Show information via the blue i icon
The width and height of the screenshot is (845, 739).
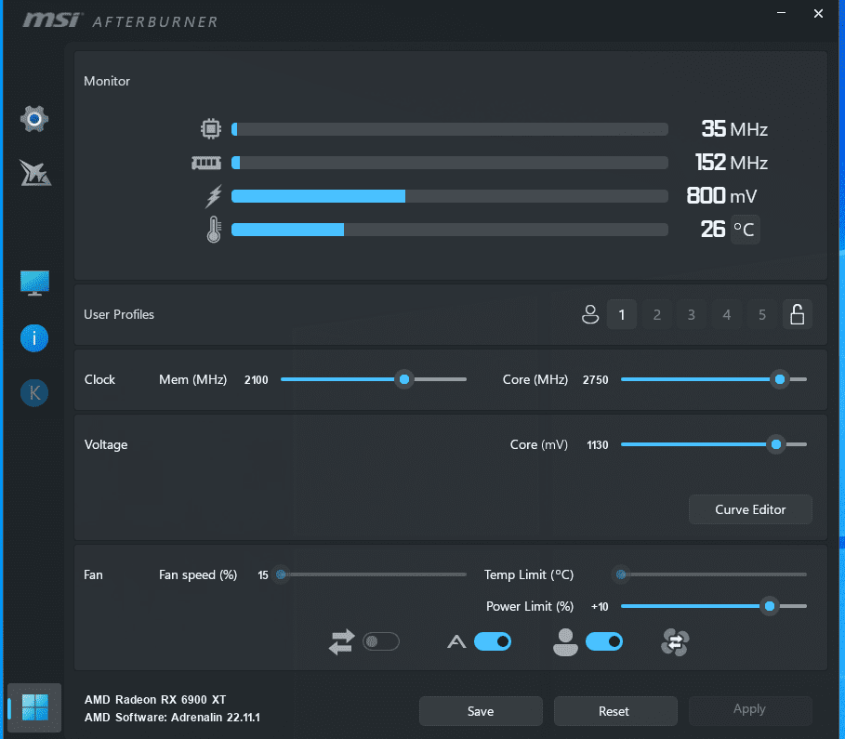click(34, 338)
